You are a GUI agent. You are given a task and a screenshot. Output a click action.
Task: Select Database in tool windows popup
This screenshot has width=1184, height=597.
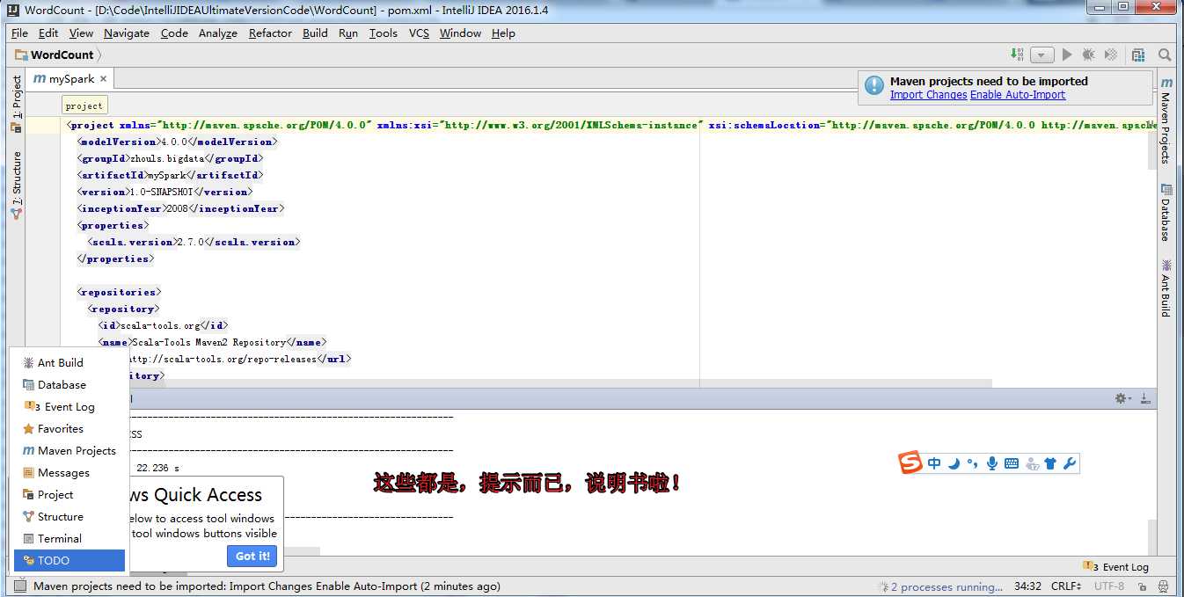click(69, 384)
